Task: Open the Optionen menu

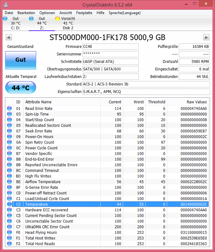Action: (47, 13)
